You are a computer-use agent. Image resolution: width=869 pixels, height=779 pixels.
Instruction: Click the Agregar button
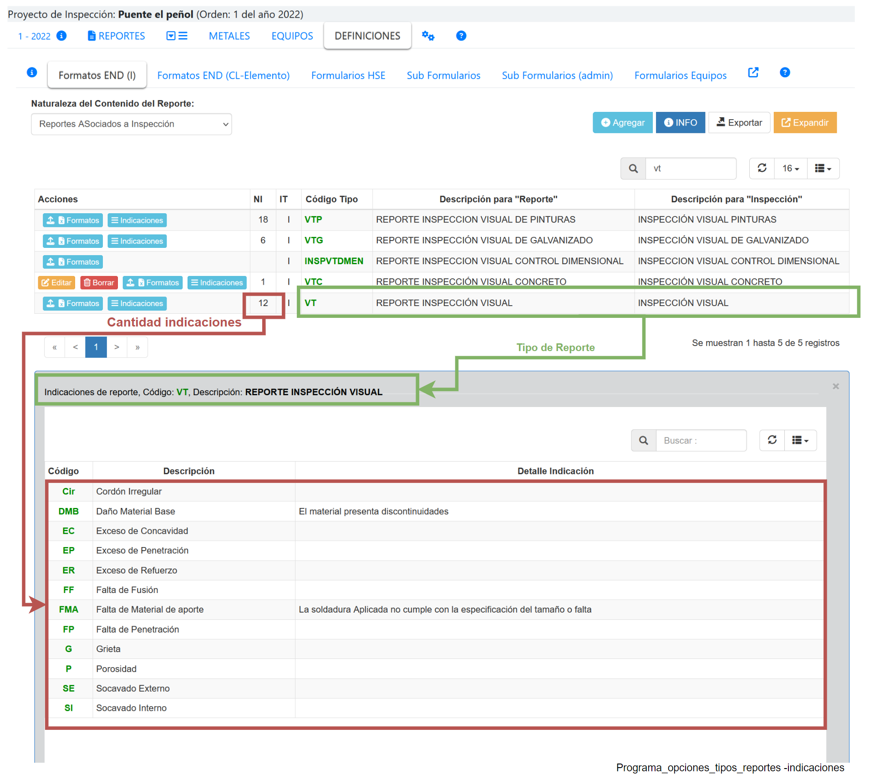(x=622, y=122)
